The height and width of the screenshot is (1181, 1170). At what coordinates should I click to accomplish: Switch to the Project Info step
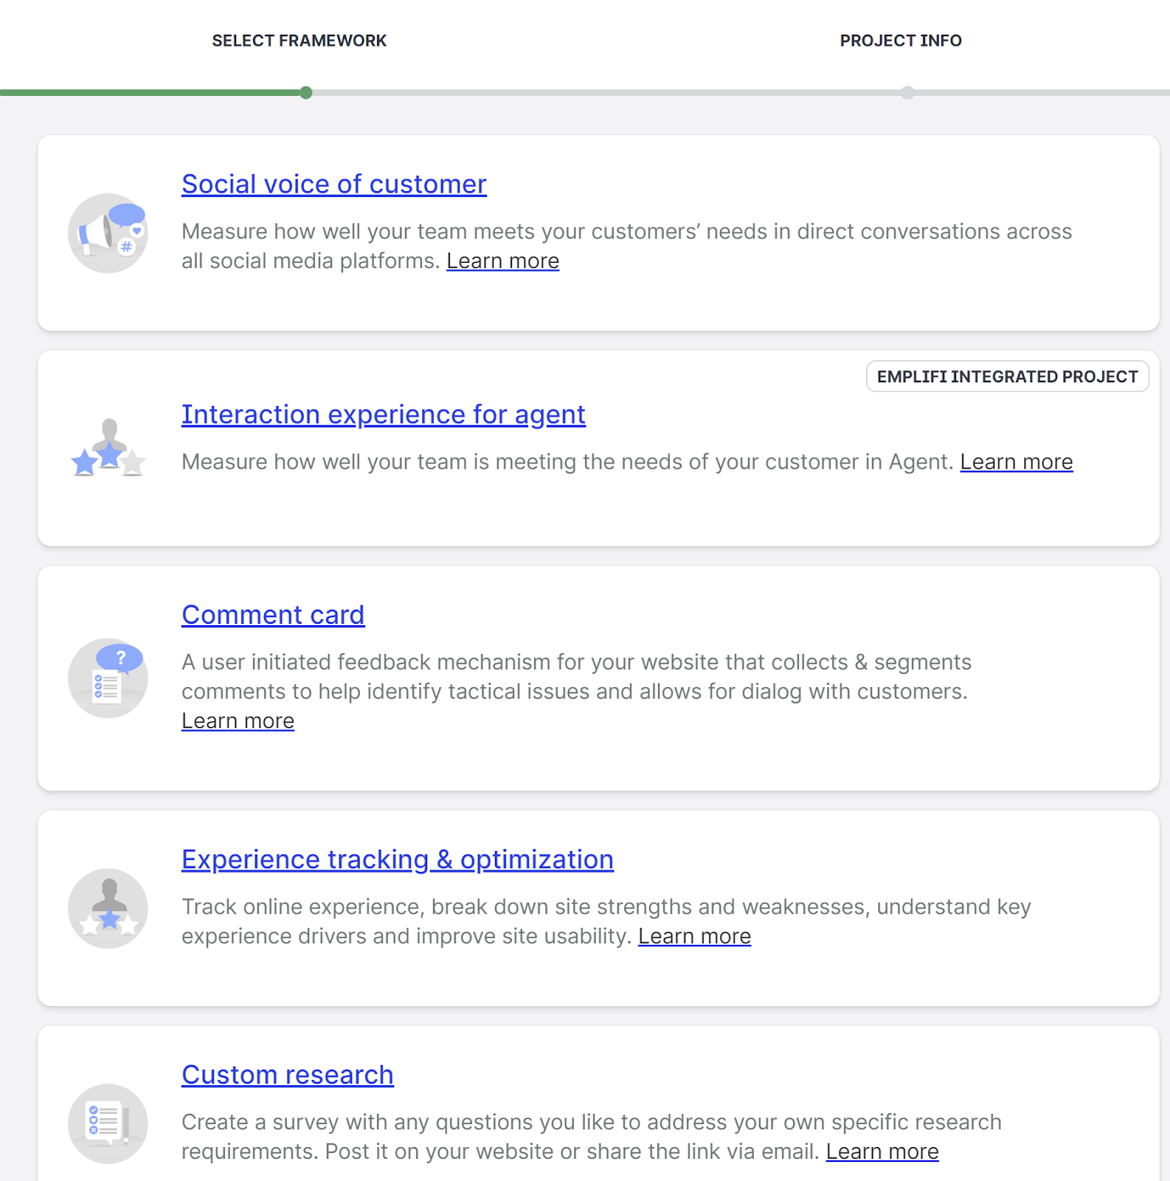click(901, 41)
